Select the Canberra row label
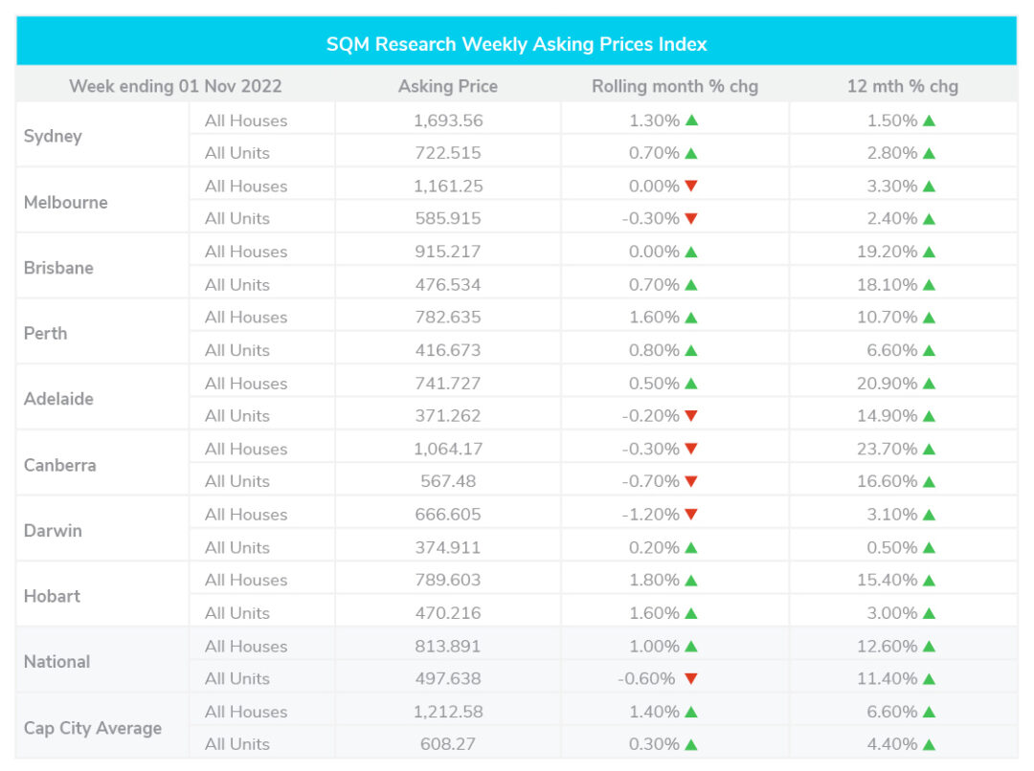 (x=59, y=465)
